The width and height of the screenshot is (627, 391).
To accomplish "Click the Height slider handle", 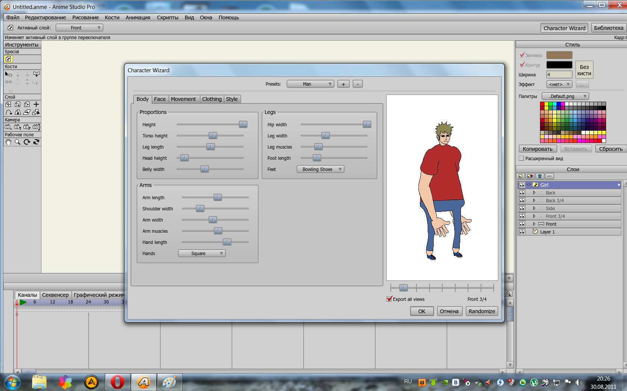I will coord(243,124).
